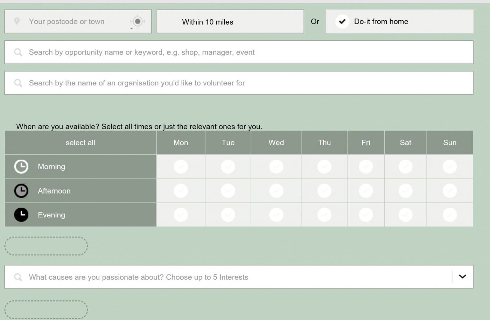Open the Within 10 miles distance dropdown
490x320 pixels.
pos(230,22)
